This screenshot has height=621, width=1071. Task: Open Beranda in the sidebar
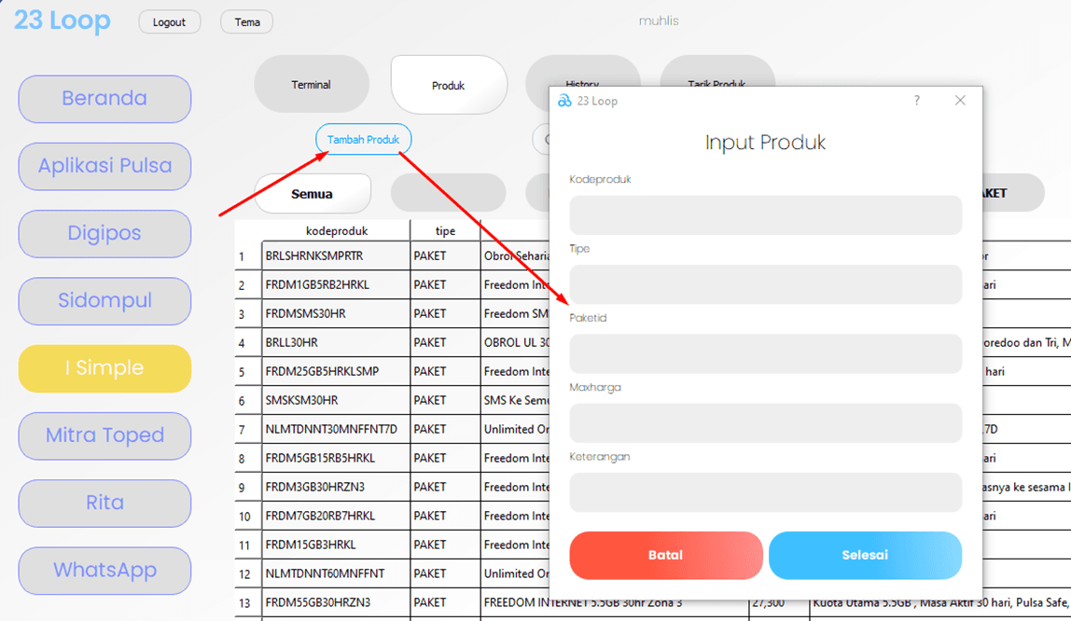pyautogui.click(x=104, y=99)
